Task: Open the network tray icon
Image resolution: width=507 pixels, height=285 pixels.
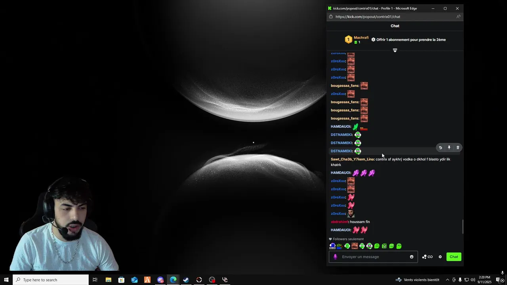Action: click(466, 280)
